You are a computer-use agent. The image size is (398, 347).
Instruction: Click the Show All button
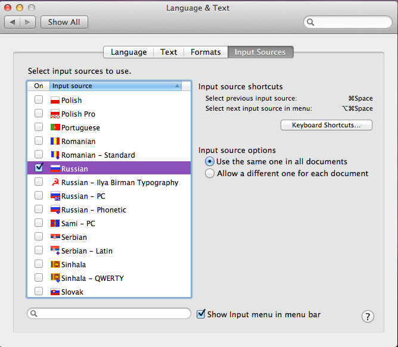(x=64, y=22)
